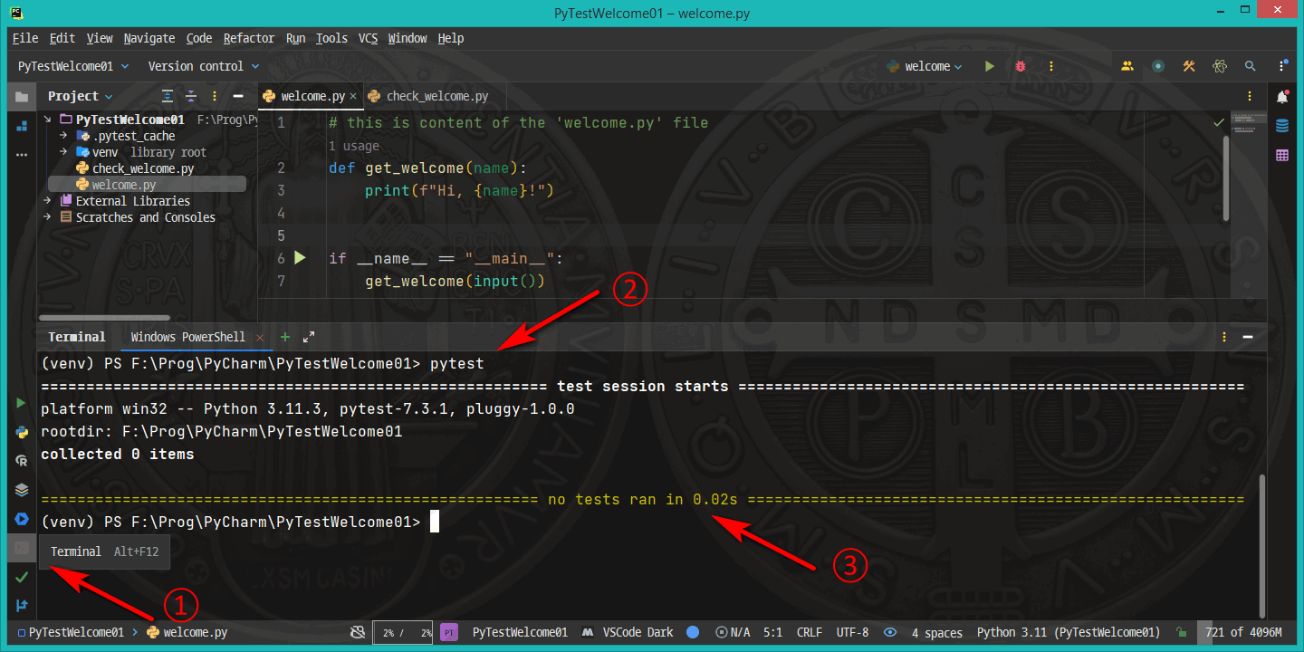Open the File menu
1304x652 pixels.
(x=25, y=38)
